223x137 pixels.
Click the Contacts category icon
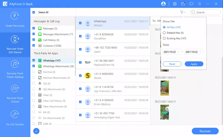click(x=40, y=46)
